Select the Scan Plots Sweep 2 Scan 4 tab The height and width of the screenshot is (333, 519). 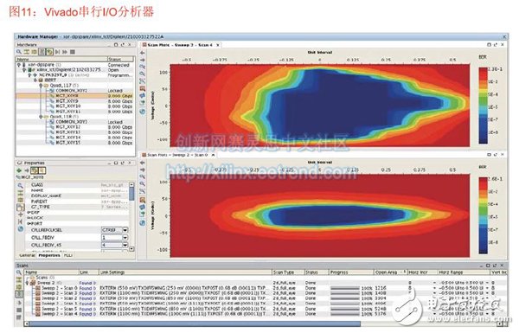pos(181,45)
